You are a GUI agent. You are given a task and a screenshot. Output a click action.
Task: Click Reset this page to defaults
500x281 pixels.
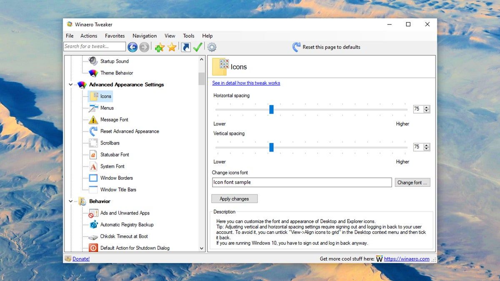326,47
